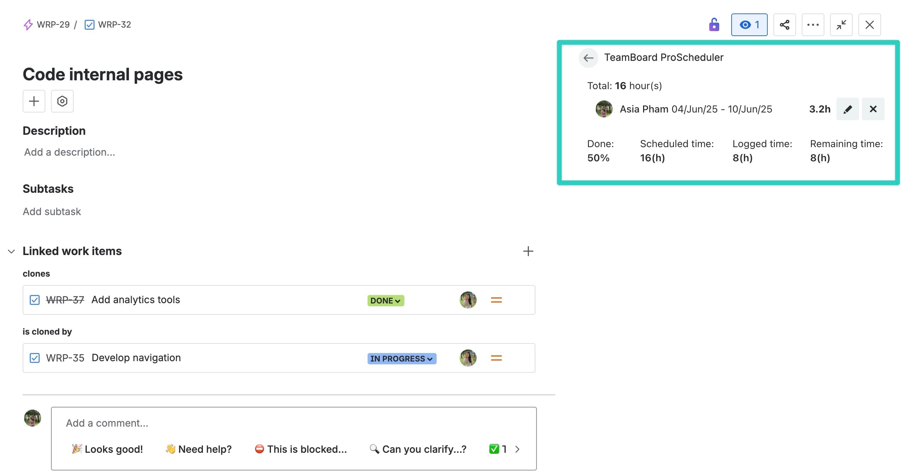Click the Add analytics tools item title

136,300
